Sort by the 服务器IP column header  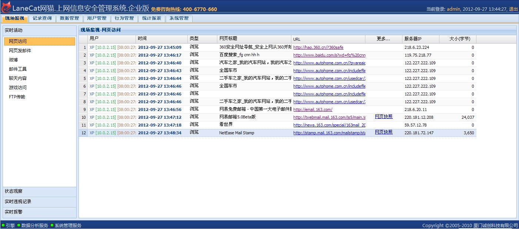coord(421,38)
